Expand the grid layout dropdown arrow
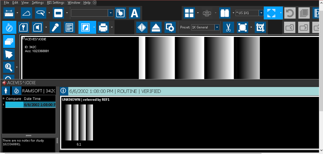 pyautogui.click(x=197, y=13)
